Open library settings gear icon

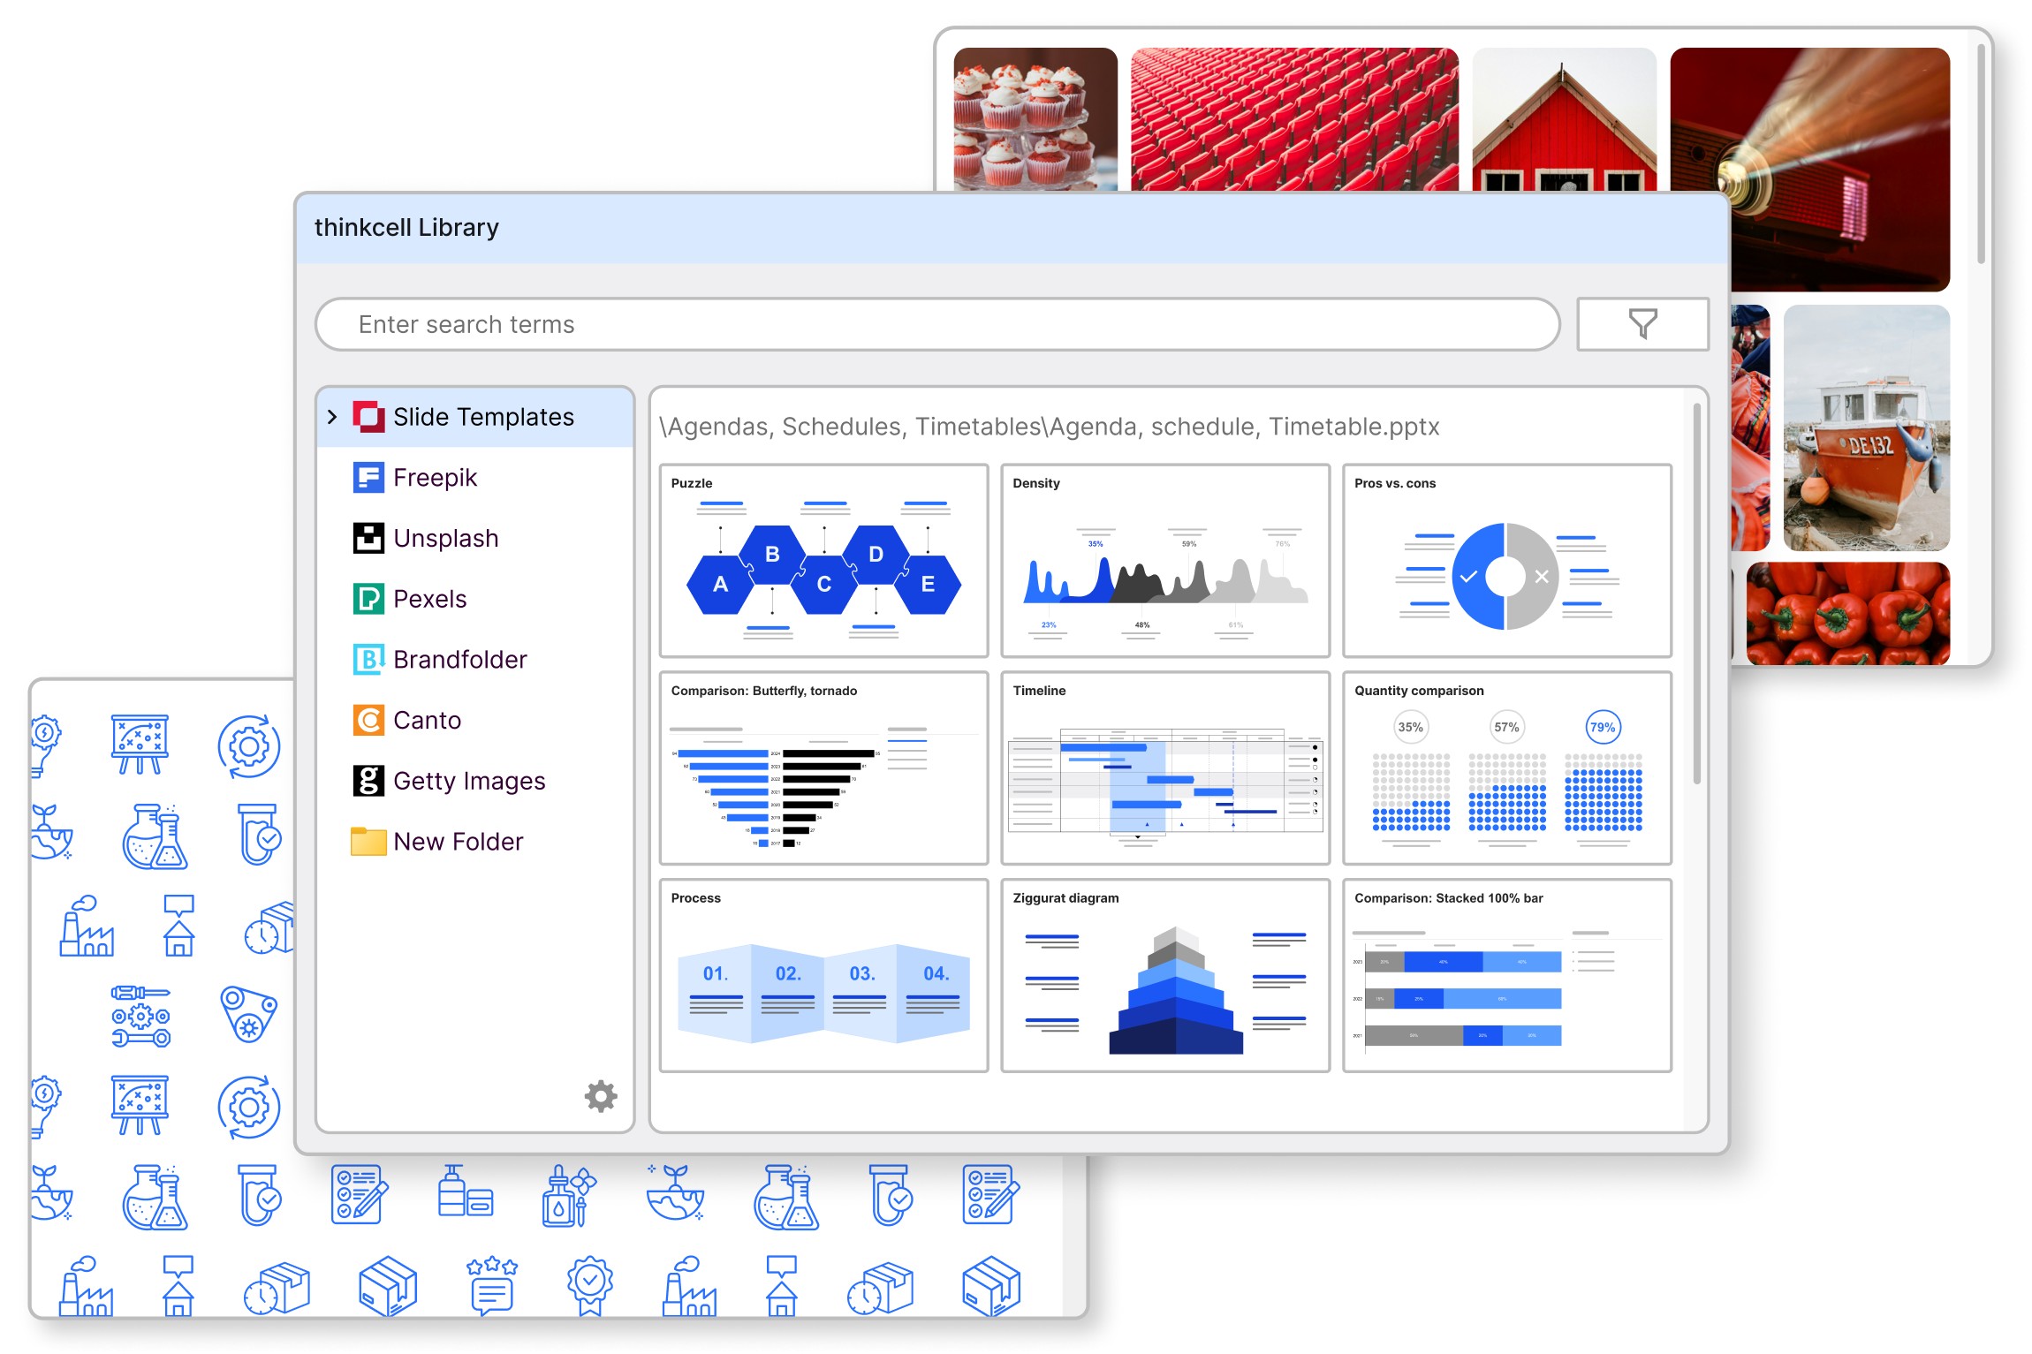coord(601,1096)
